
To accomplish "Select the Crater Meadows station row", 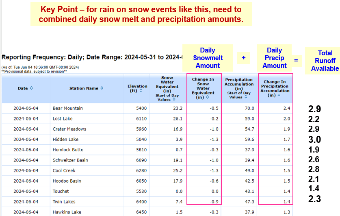I will [69, 129].
